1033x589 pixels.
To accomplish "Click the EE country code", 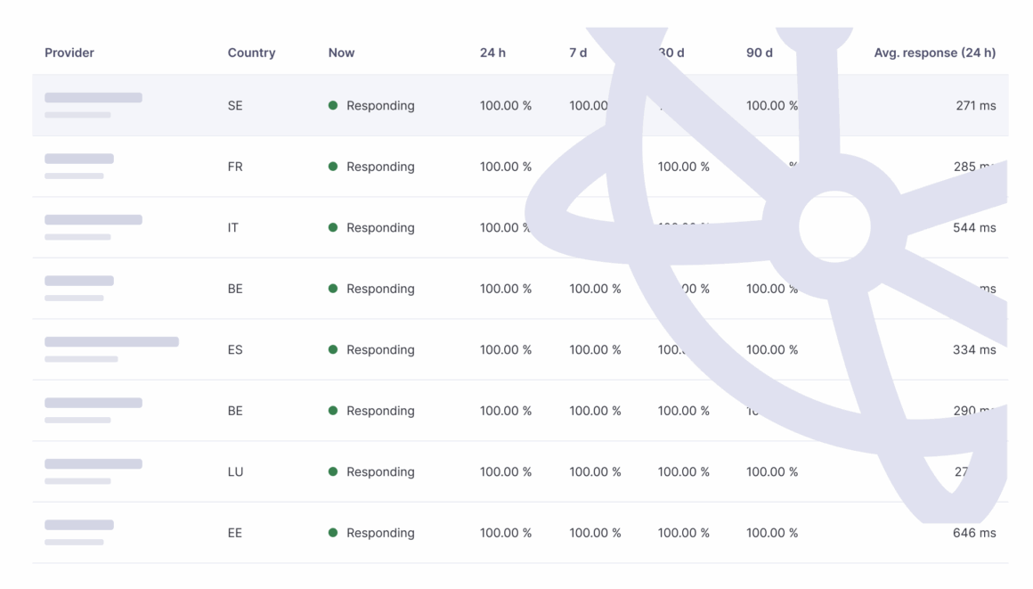I will (x=235, y=533).
